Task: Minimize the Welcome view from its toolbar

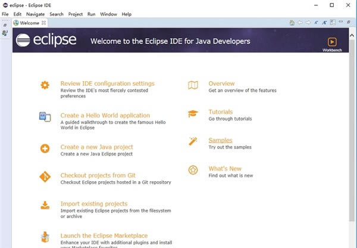Action: (x=340, y=23)
